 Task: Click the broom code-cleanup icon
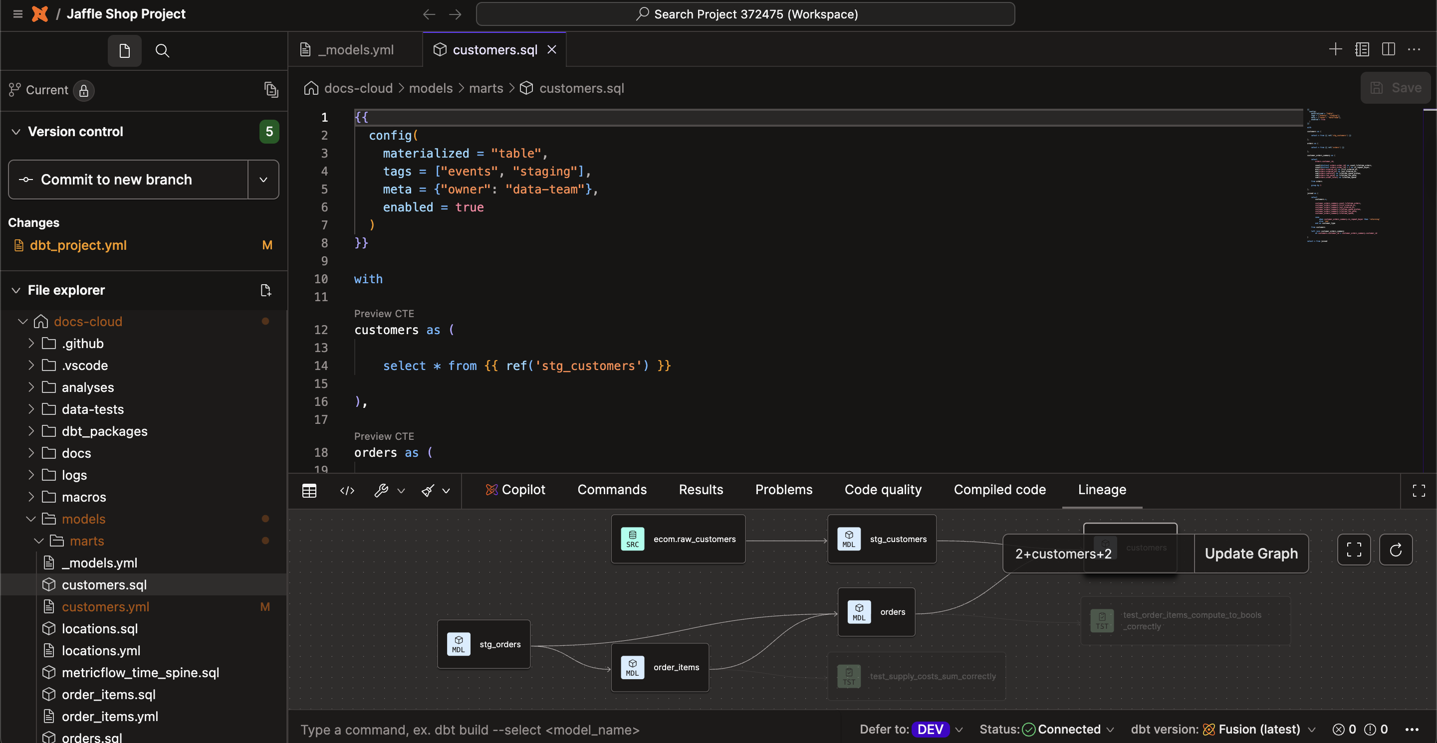click(426, 491)
